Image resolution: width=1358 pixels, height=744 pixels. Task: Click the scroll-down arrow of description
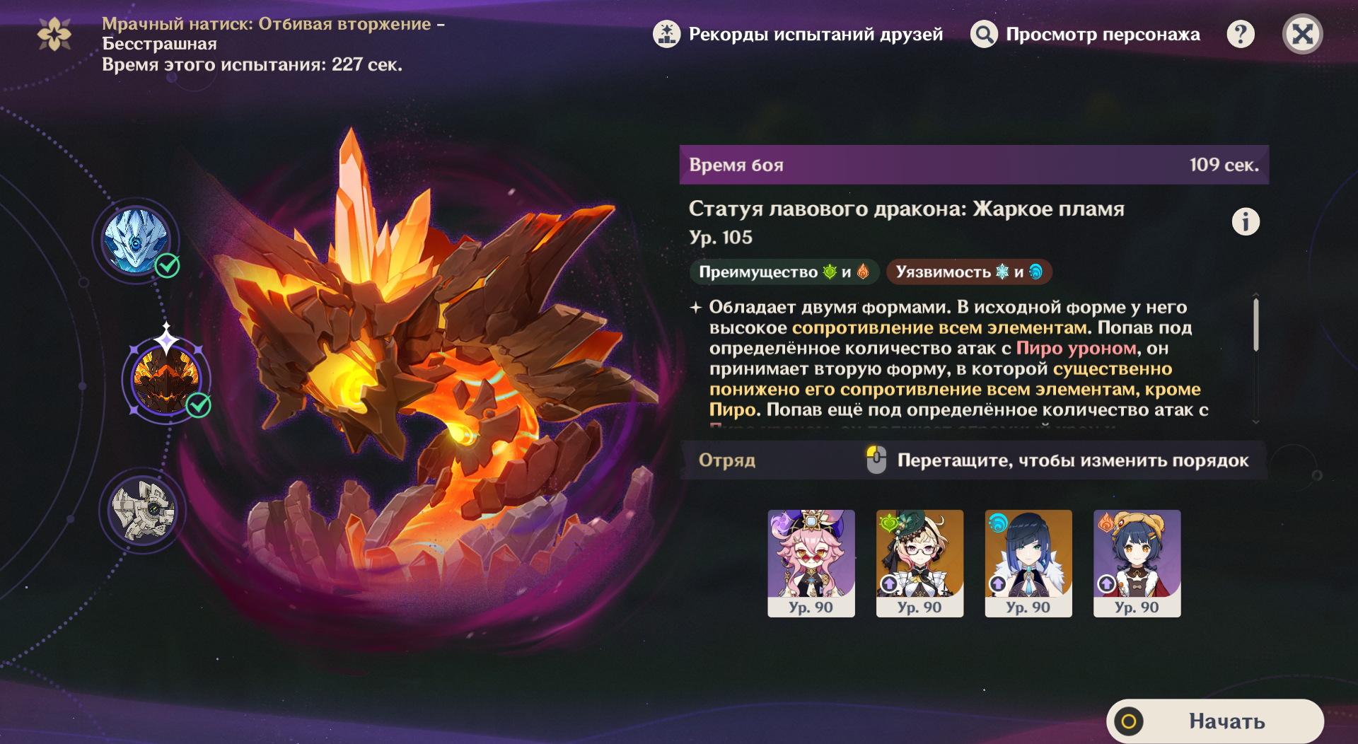1256,422
